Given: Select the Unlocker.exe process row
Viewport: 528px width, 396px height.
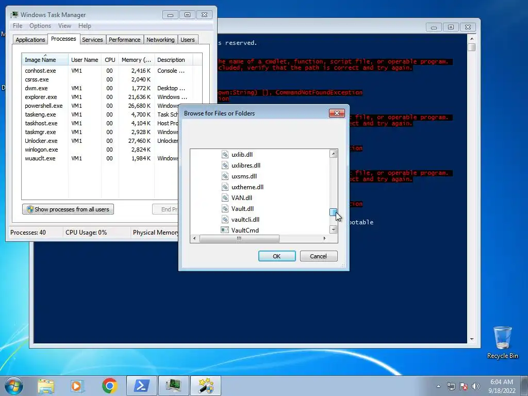Looking at the screenshot, I should tap(100, 141).
